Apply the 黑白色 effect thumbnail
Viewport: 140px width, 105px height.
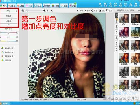[124, 72]
